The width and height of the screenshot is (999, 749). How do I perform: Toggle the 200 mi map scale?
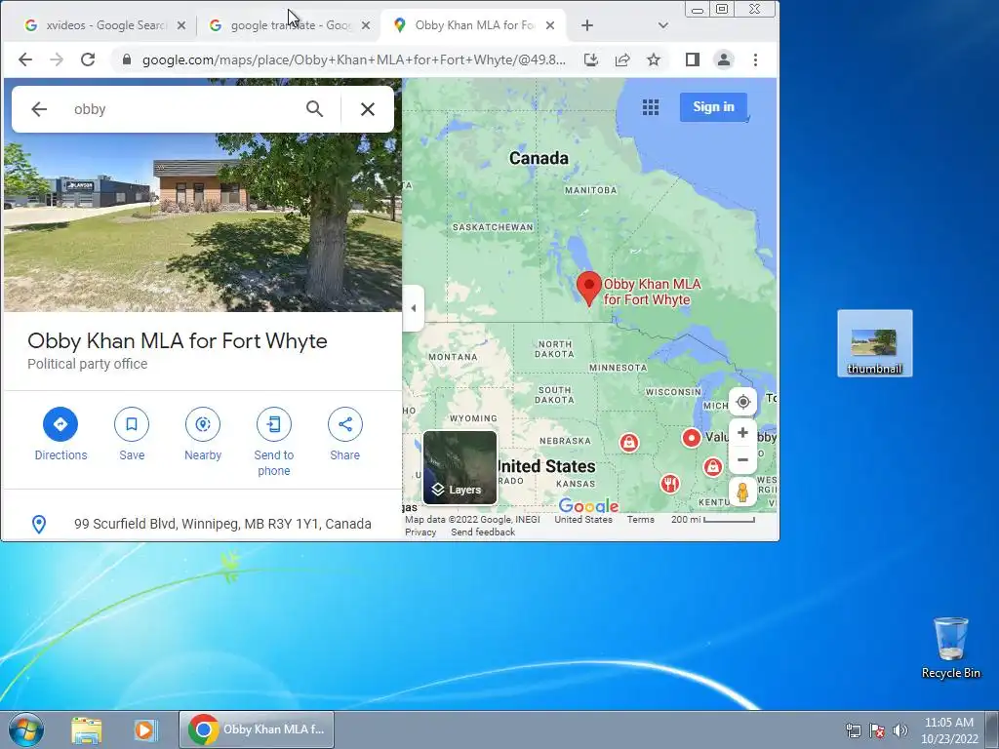pos(713,519)
